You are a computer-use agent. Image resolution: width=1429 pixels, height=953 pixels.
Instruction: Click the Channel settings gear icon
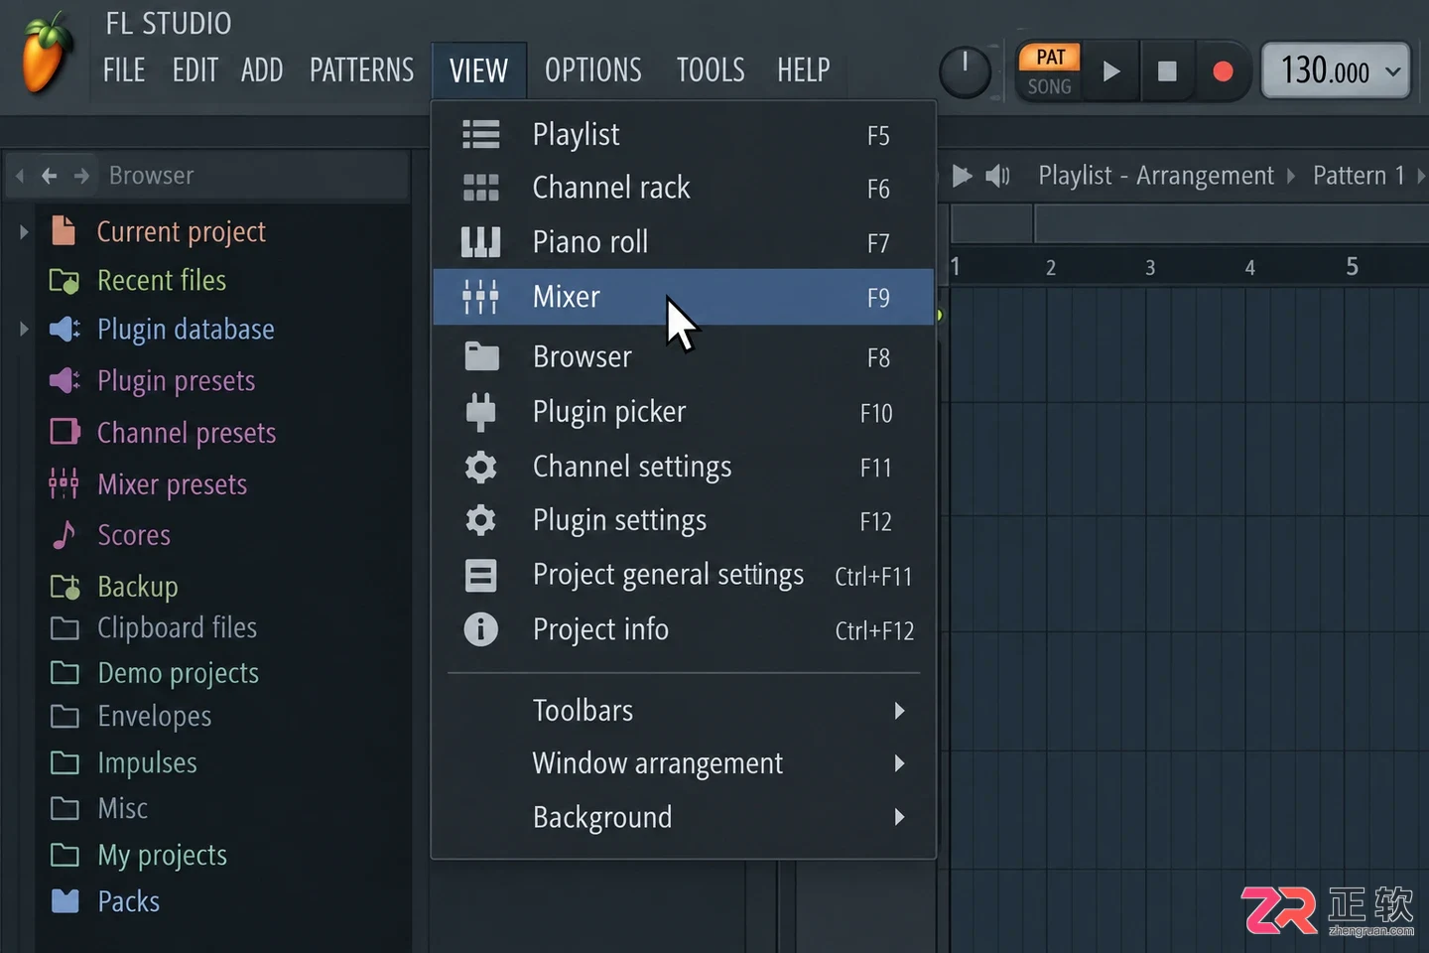tap(481, 467)
